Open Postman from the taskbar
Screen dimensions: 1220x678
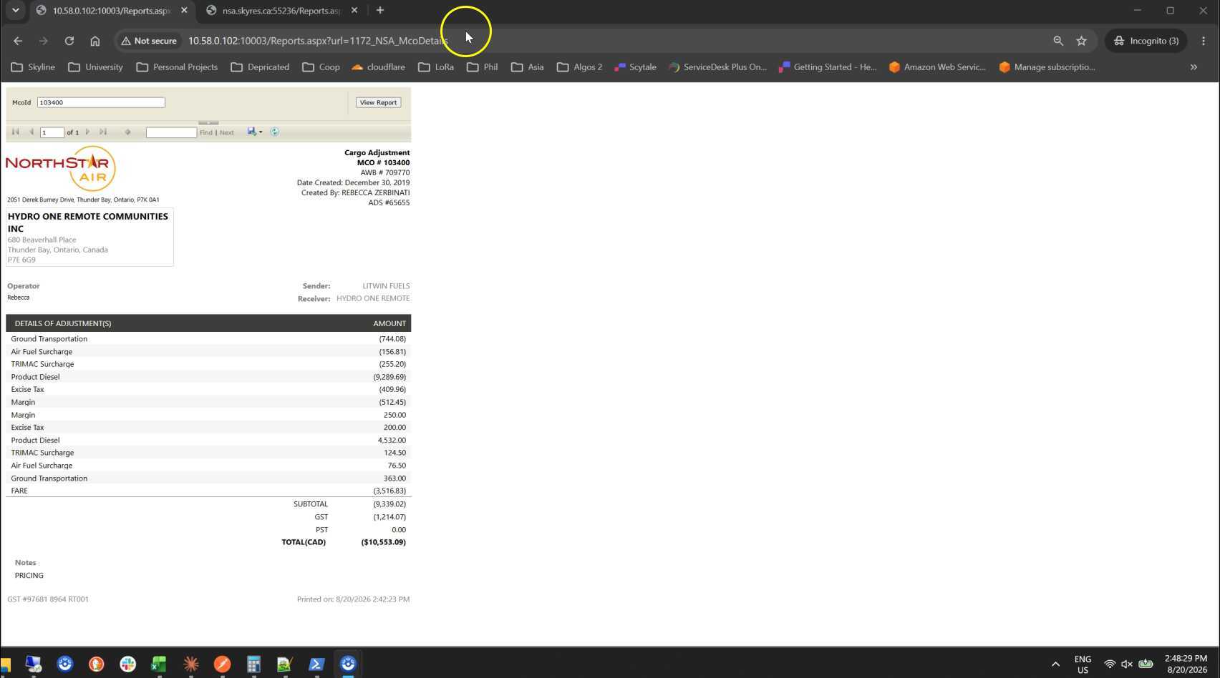[x=222, y=664]
